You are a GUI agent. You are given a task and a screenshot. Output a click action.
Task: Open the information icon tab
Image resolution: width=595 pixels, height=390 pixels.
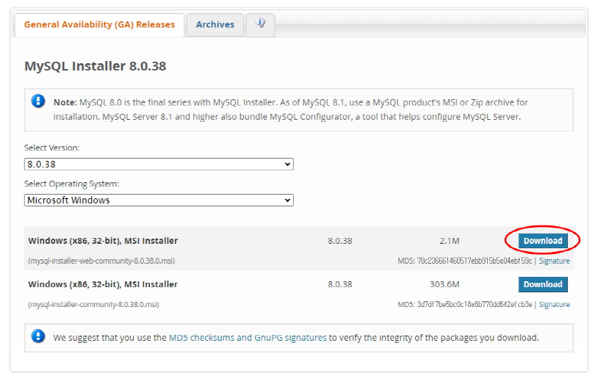click(x=260, y=25)
